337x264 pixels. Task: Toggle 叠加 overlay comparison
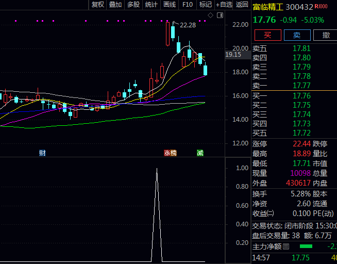(115, 5)
